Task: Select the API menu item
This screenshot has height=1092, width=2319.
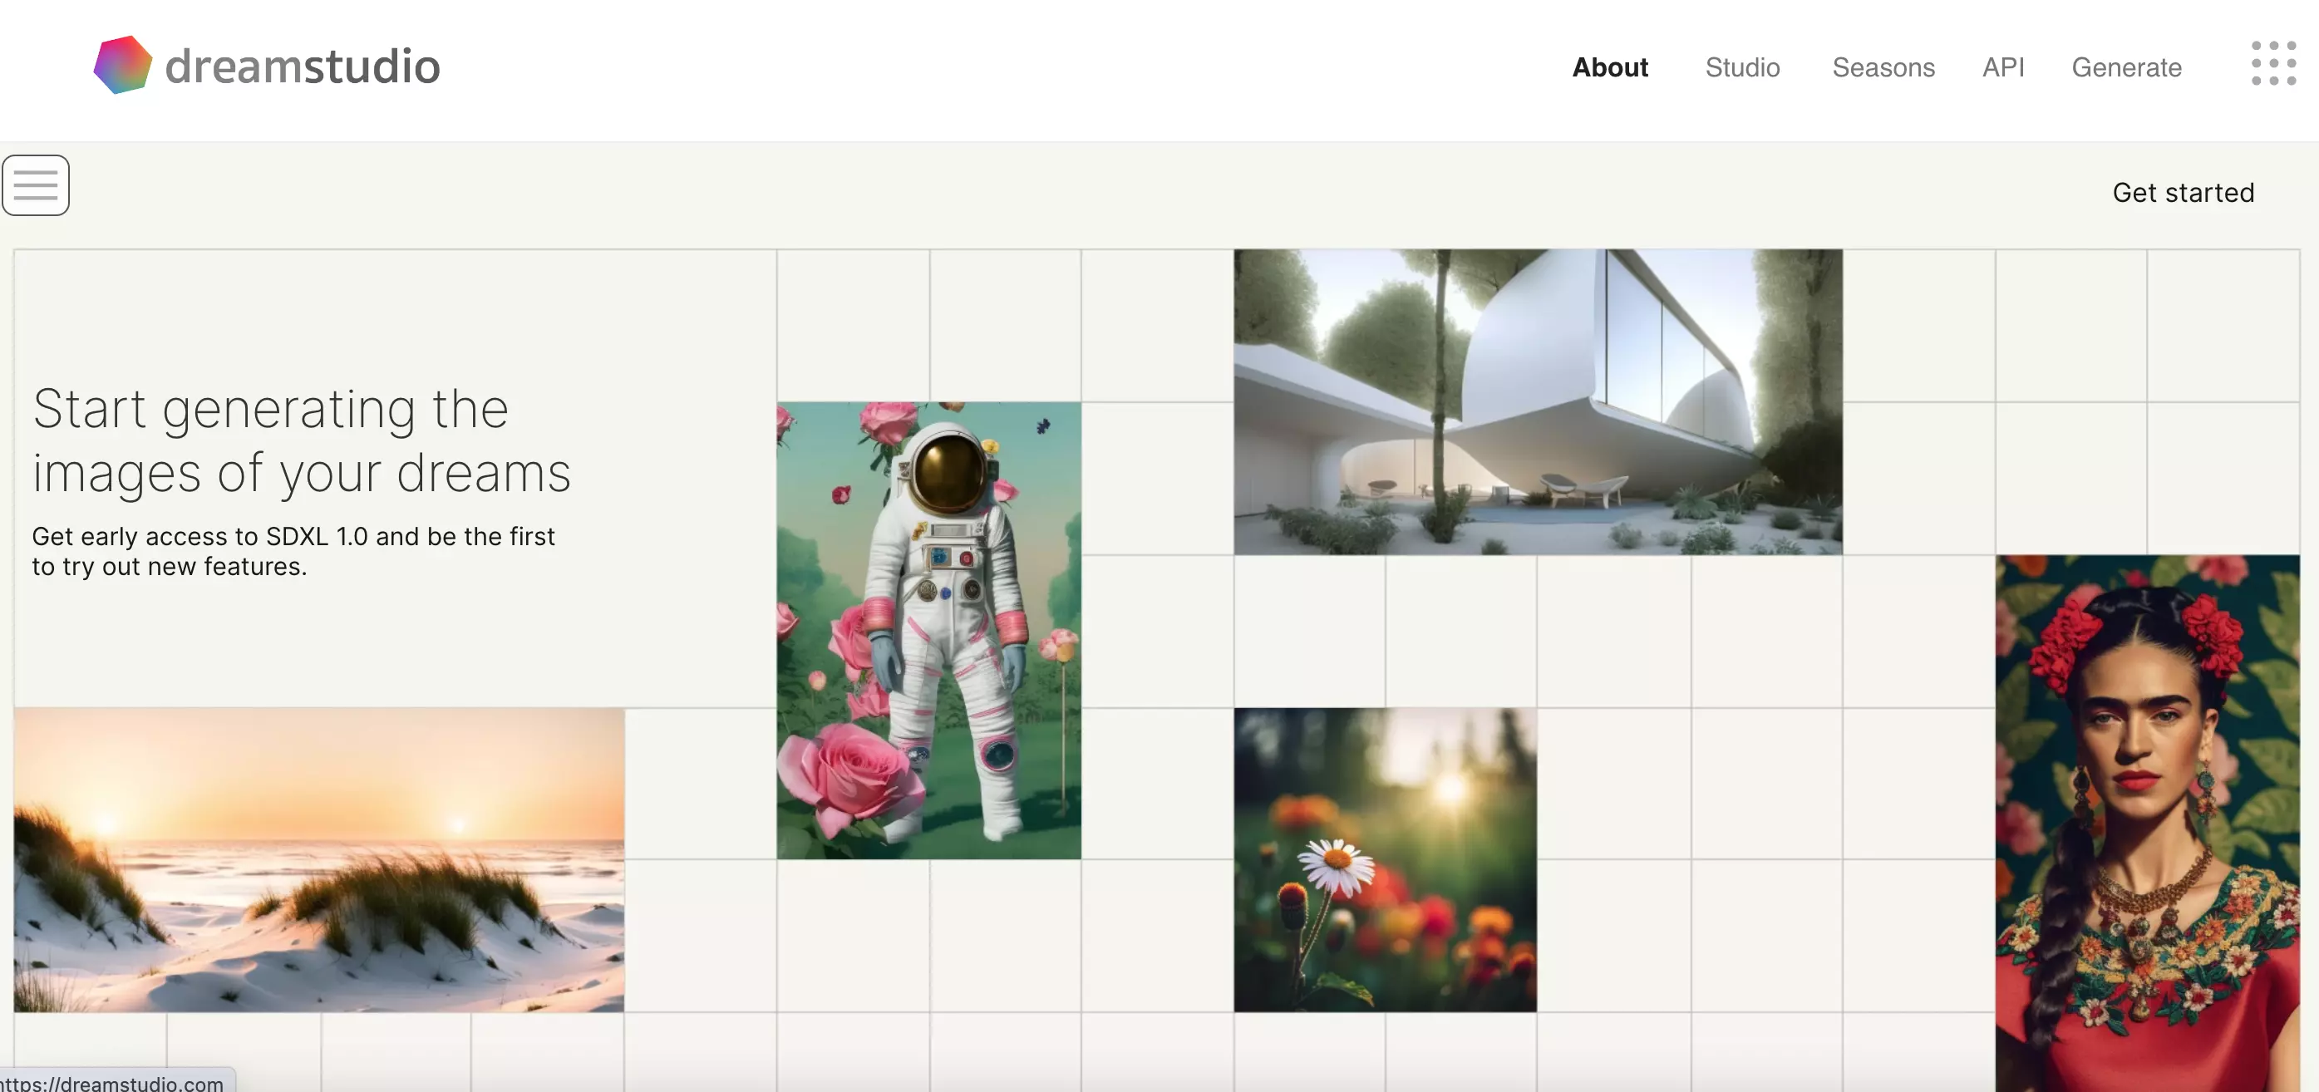Action: (2002, 66)
